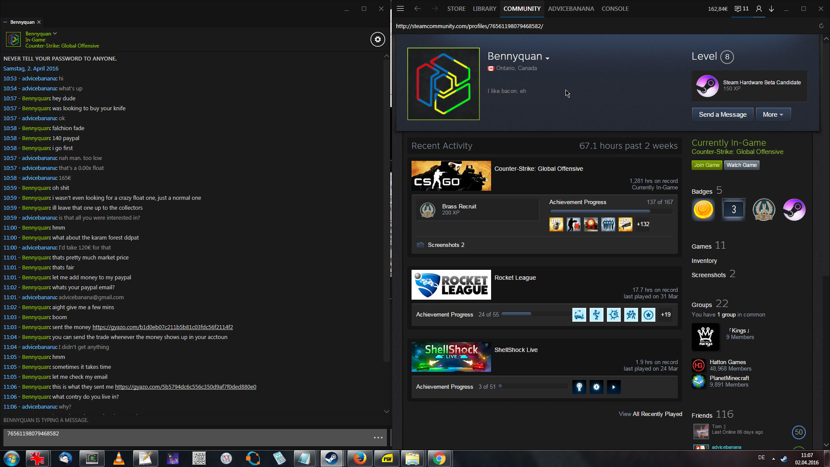Open chat settings gear icon
The width and height of the screenshot is (830, 467).
point(377,39)
